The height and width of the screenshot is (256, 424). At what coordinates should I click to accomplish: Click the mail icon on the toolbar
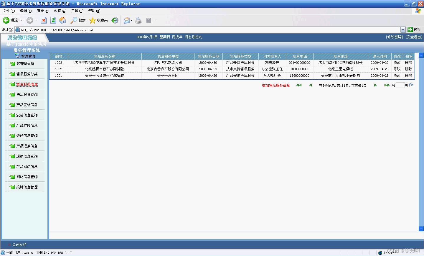(x=126, y=20)
